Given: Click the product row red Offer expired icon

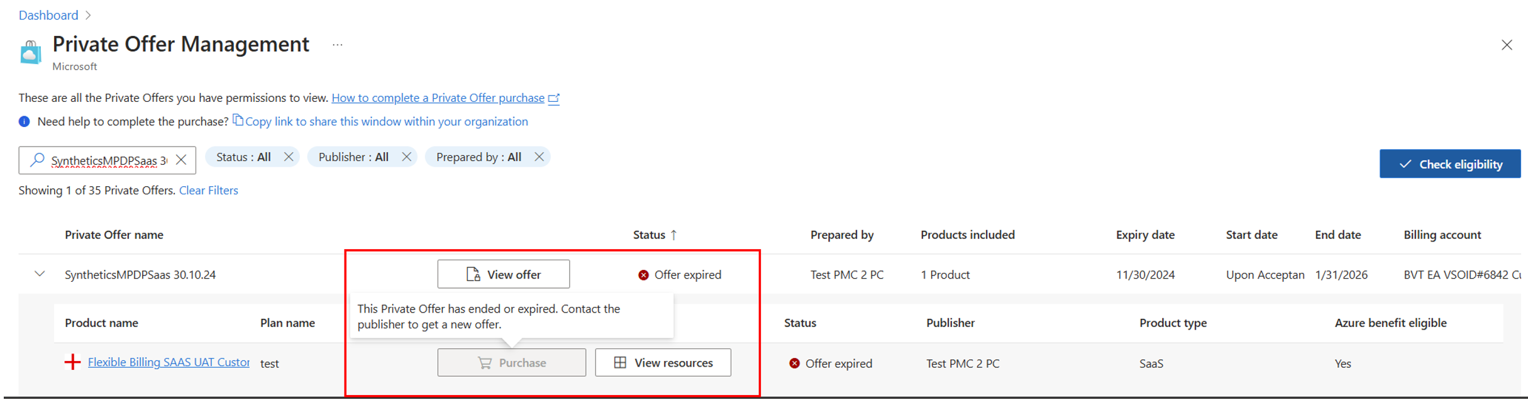Looking at the screenshot, I should [794, 364].
